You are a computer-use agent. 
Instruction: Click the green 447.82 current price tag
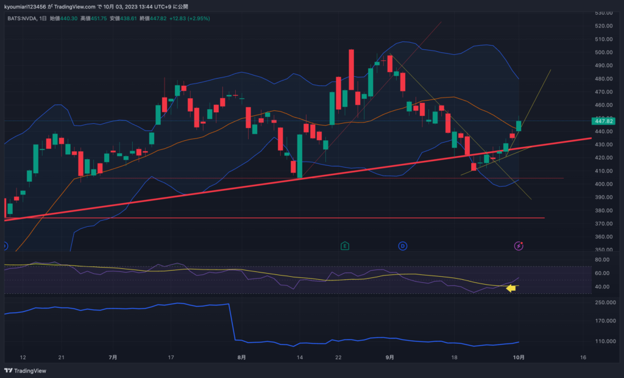pyautogui.click(x=604, y=121)
